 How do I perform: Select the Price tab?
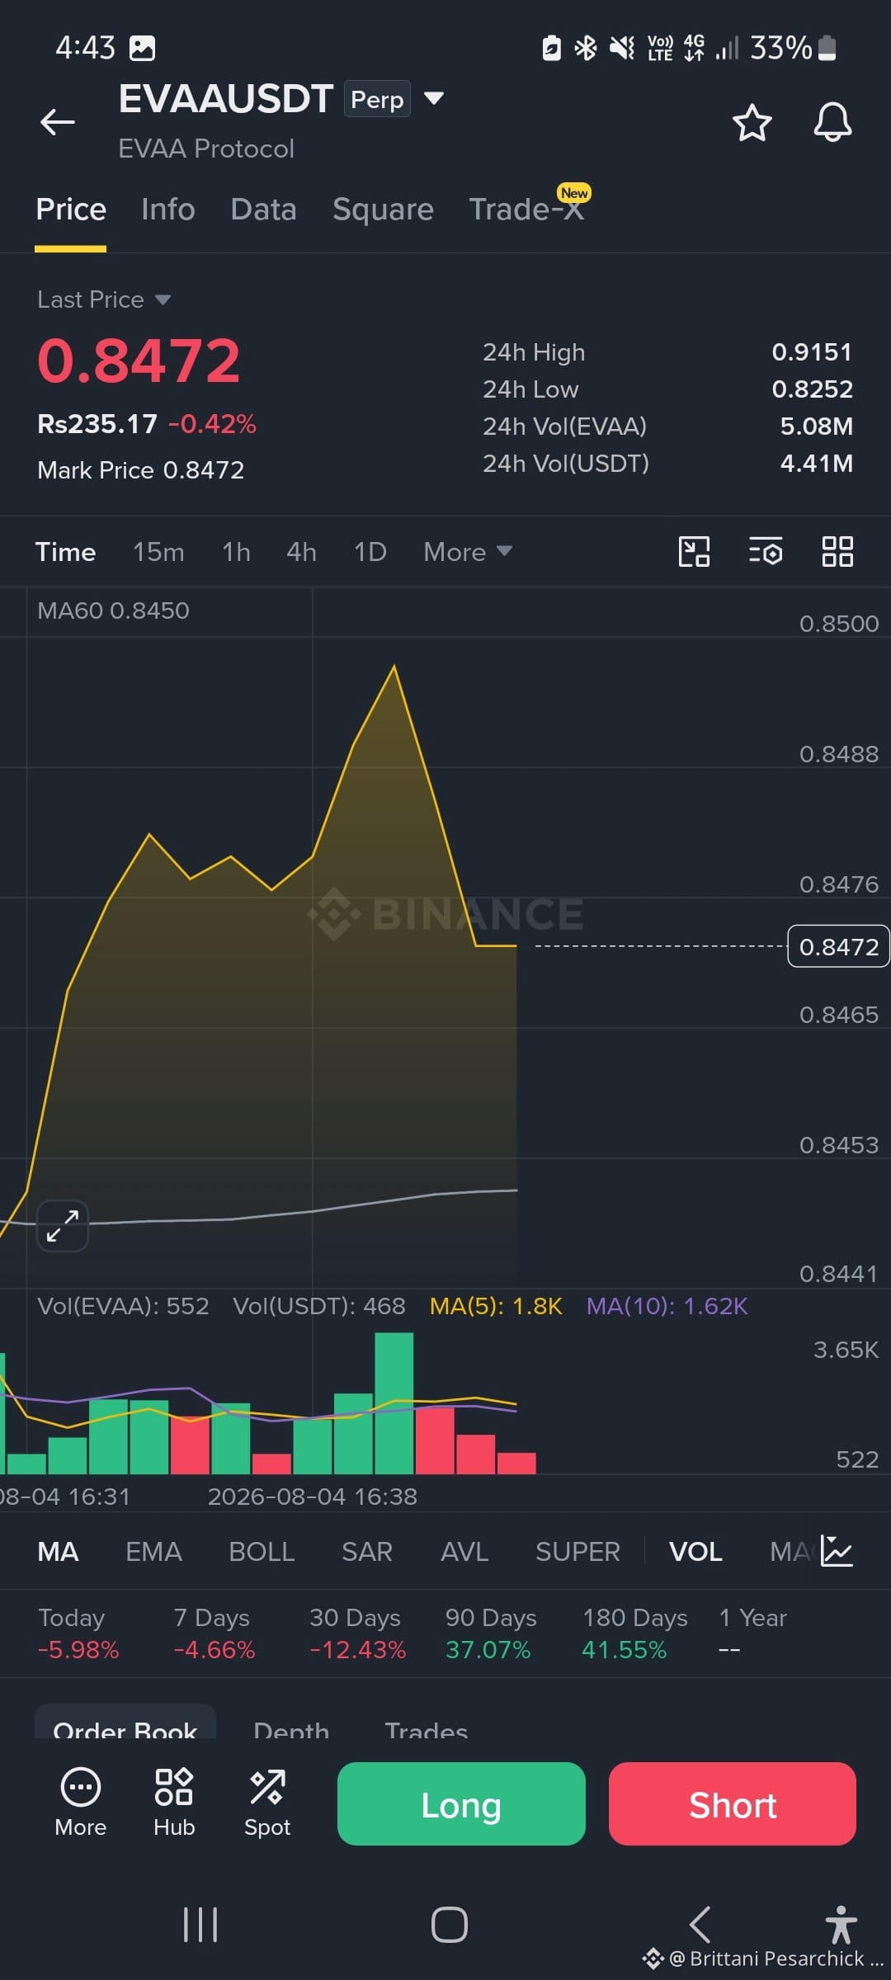(x=71, y=210)
